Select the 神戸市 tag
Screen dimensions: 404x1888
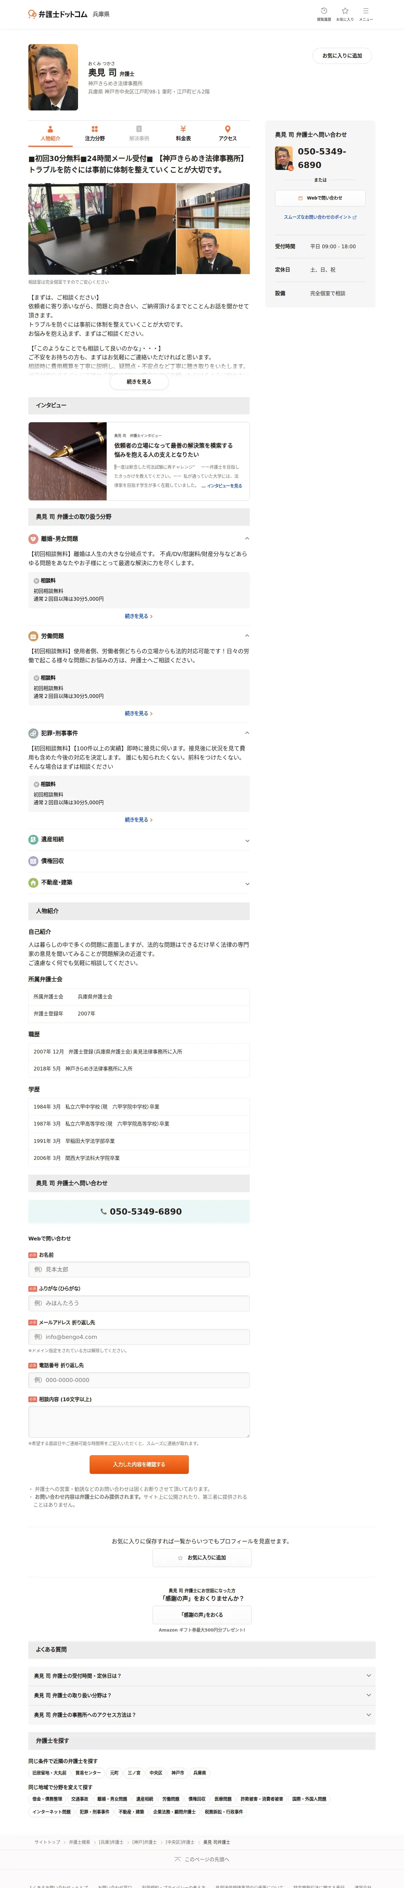(178, 1773)
